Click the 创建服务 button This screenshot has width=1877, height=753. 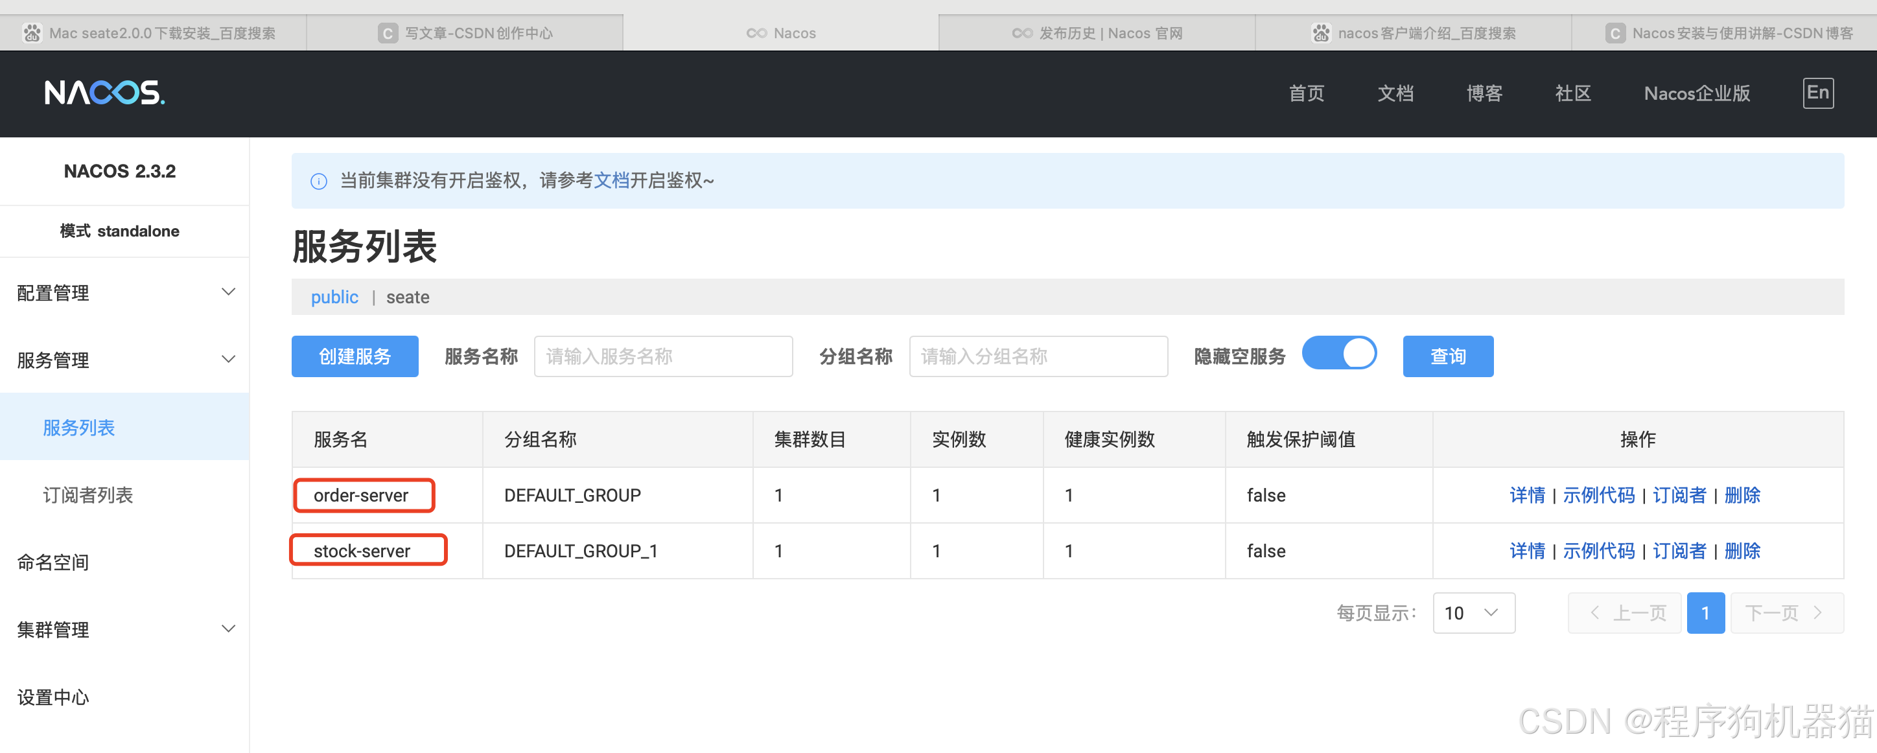(x=355, y=356)
